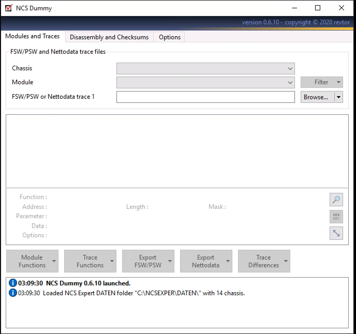Viewport: 356px width, 334px height.
Task: Toggle the HEX DEC display button
Action: (336, 217)
